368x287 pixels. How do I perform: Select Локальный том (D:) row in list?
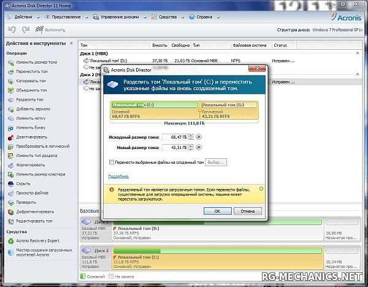point(219,61)
